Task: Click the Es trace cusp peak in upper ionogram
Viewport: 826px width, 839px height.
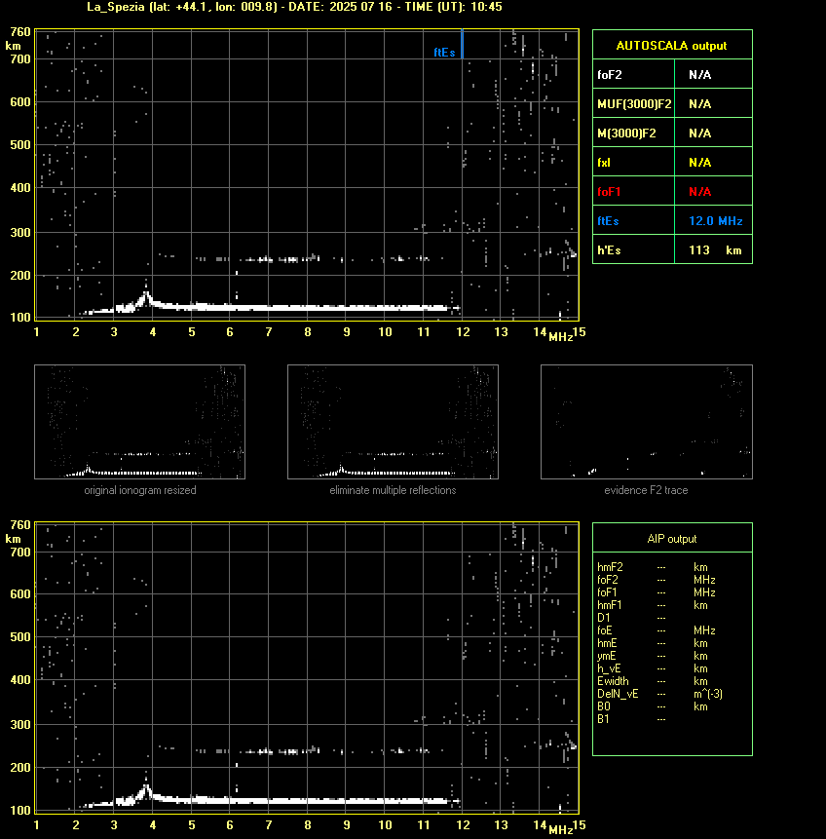Action: (146, 292)
